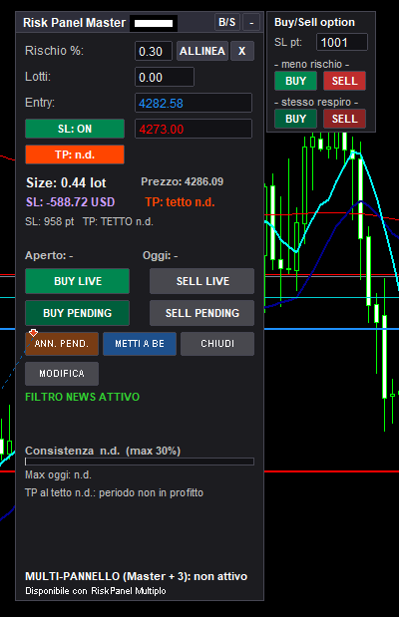
Task: Place a BUY PENDING order
Action: (x=77, y=313)
